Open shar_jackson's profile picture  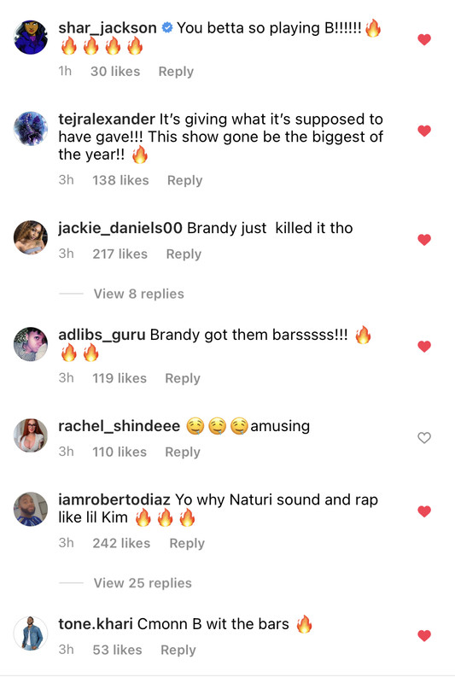click(x=31, y=37)
